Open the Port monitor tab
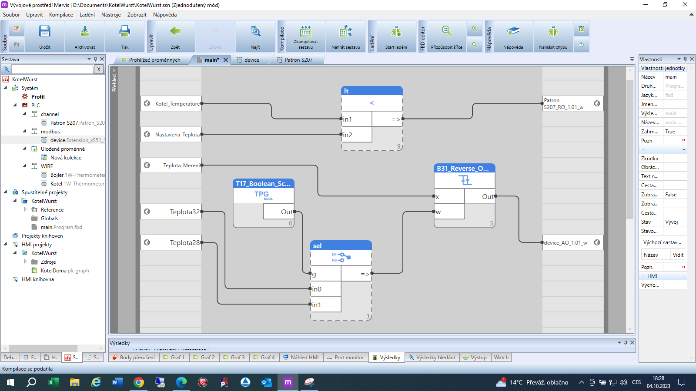Viewport: 696px width, 391px height. point(349,358)
